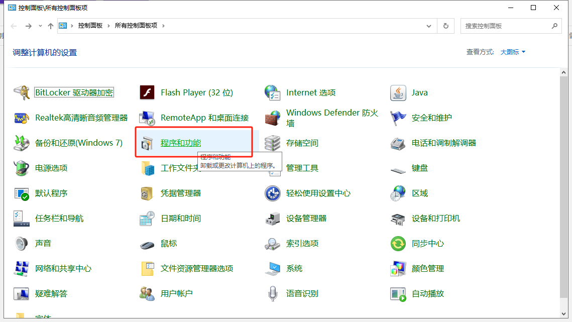572x322 pixels.
Task: Click the 用户帐户 people icon
Action: [147, 294]
